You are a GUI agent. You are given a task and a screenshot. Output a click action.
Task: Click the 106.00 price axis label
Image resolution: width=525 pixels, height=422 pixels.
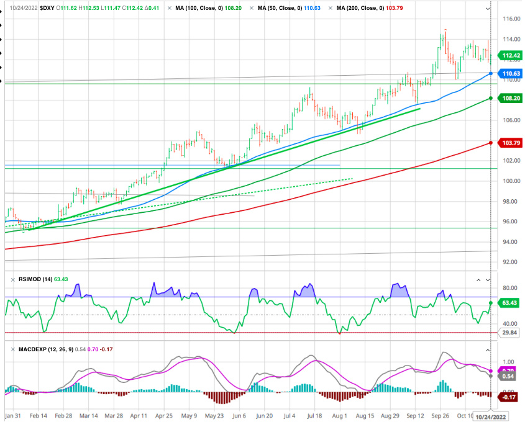(511, 120)
